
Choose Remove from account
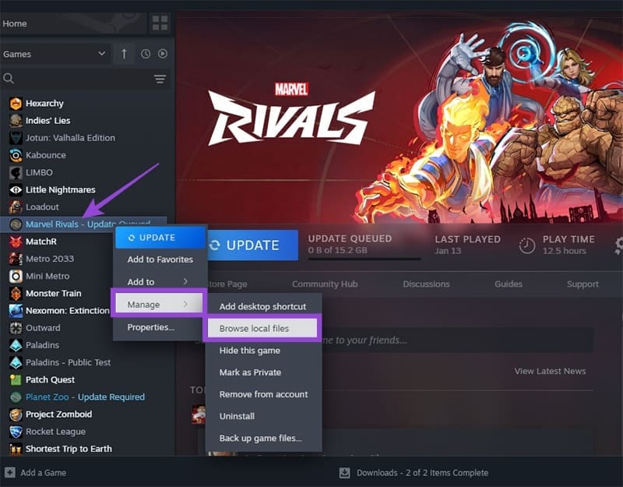click(x=262, y=394)
